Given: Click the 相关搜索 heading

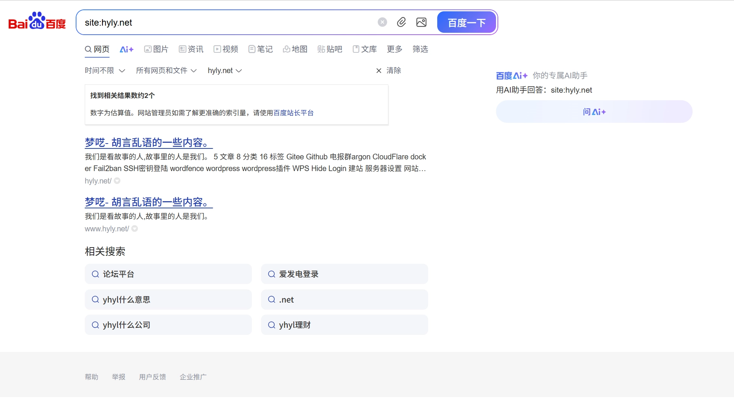Looking at the screenshot, I should pyautogui.click(x=105, y=252).
